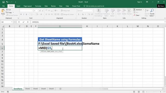Click the Paste icon
Screen dimensions: 166x93
3,11
